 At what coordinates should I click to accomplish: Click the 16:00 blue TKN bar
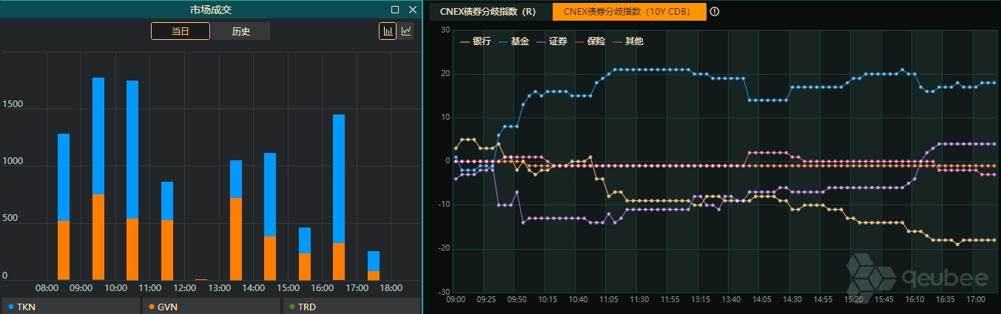tap(339, 179)
